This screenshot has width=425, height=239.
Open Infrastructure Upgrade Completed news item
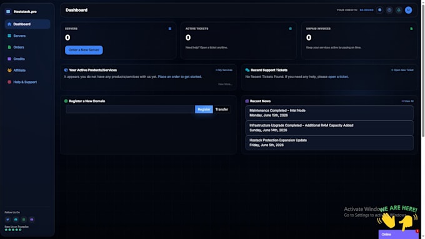pyautogui.click(x=329, y=128)
